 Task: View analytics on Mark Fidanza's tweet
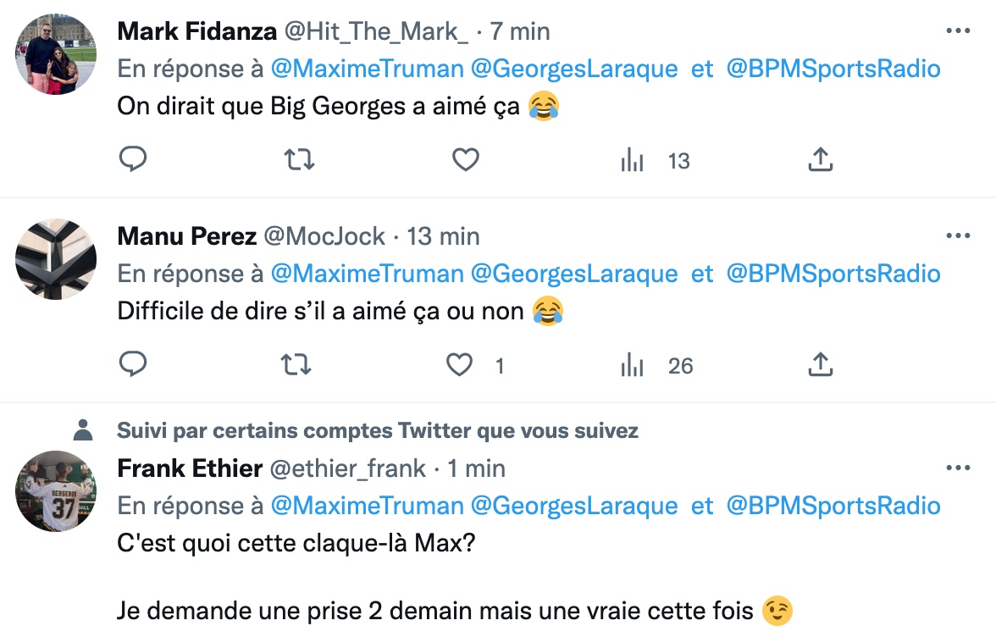633,160
